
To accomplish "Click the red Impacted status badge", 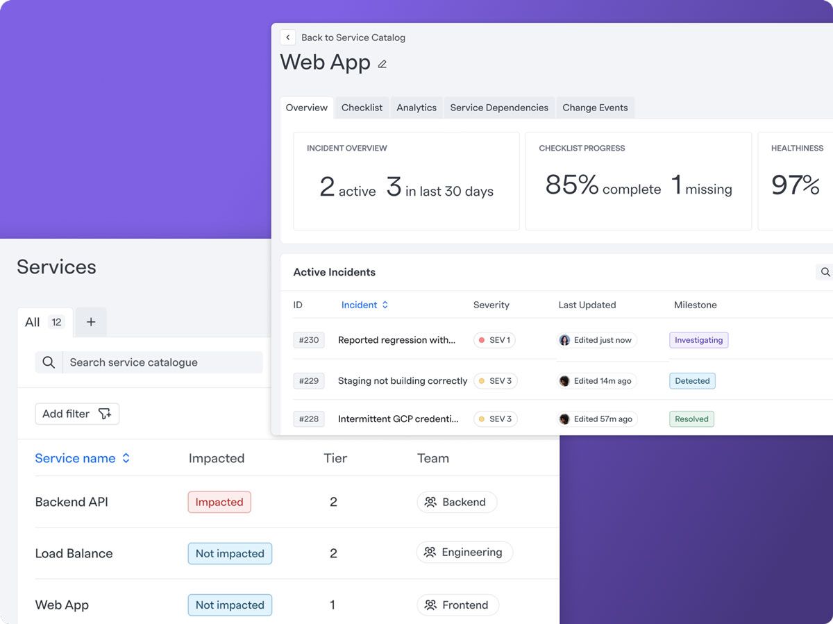I will (219, 502).
